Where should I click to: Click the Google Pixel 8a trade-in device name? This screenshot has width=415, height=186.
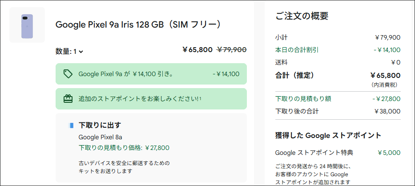click(x=100, y=137)
